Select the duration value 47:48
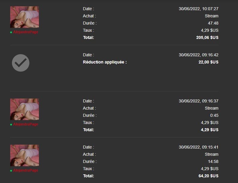Screen dimensions: 238x183 coord(213,23)
